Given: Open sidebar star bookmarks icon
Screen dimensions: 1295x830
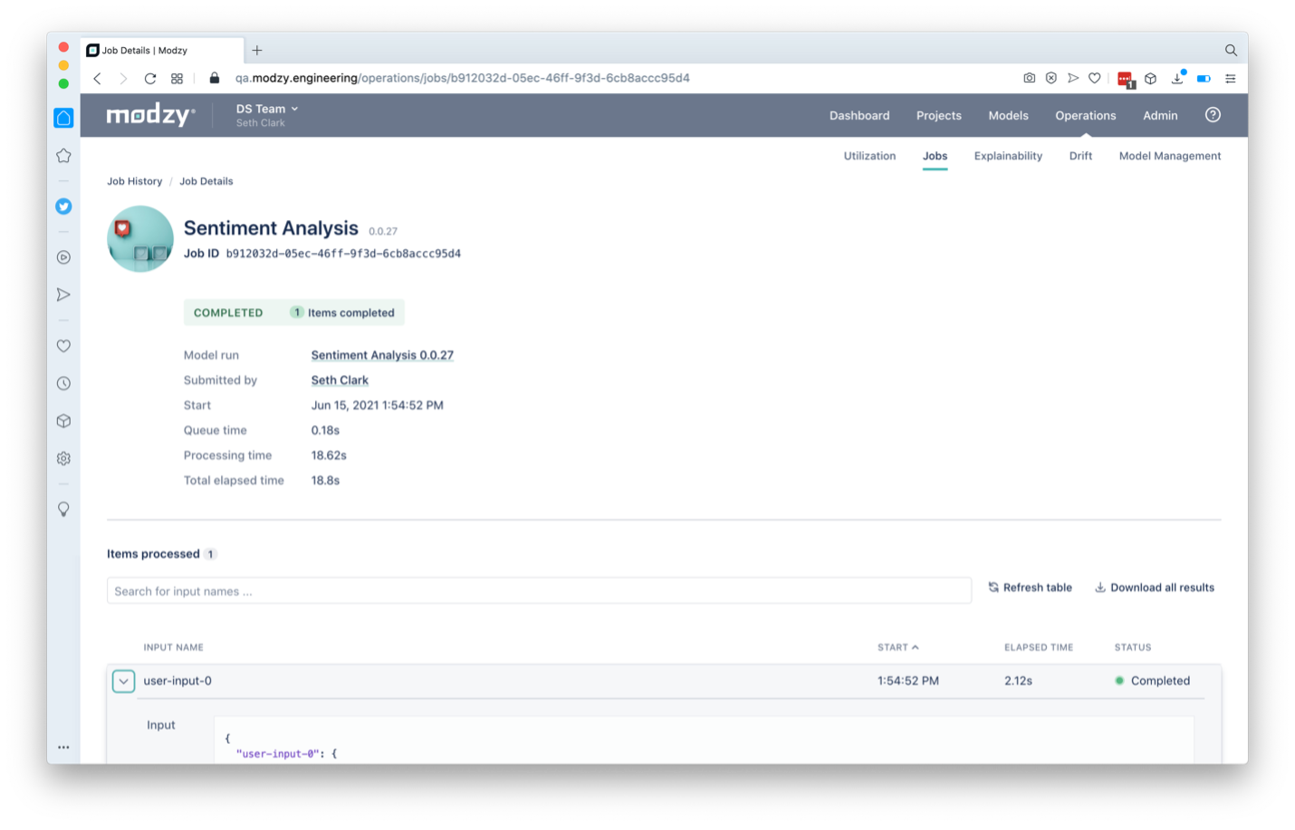Looking at the screenshot, I should point(63,156).
